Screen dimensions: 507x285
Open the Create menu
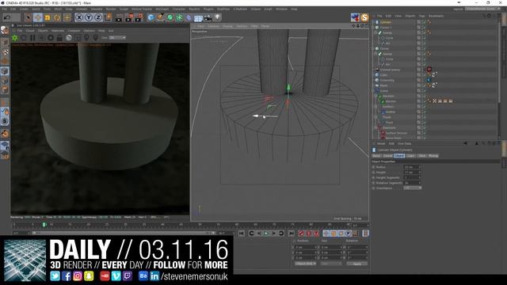pyautogui.click(x=24, y=9)
